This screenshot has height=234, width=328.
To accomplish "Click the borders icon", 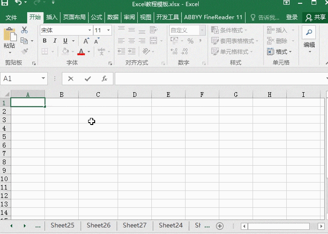I will point(45,51).
